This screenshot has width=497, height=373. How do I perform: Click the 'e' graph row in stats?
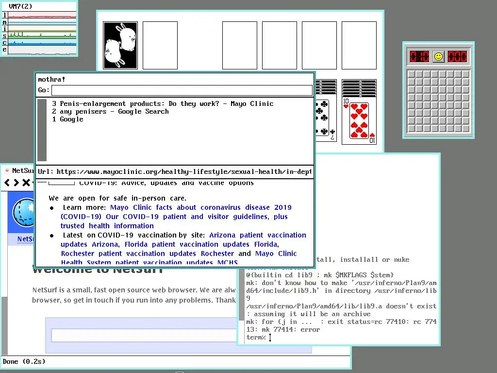(x=39, y=50)
